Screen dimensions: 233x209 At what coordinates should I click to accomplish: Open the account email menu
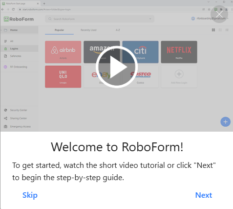[210, 19]
